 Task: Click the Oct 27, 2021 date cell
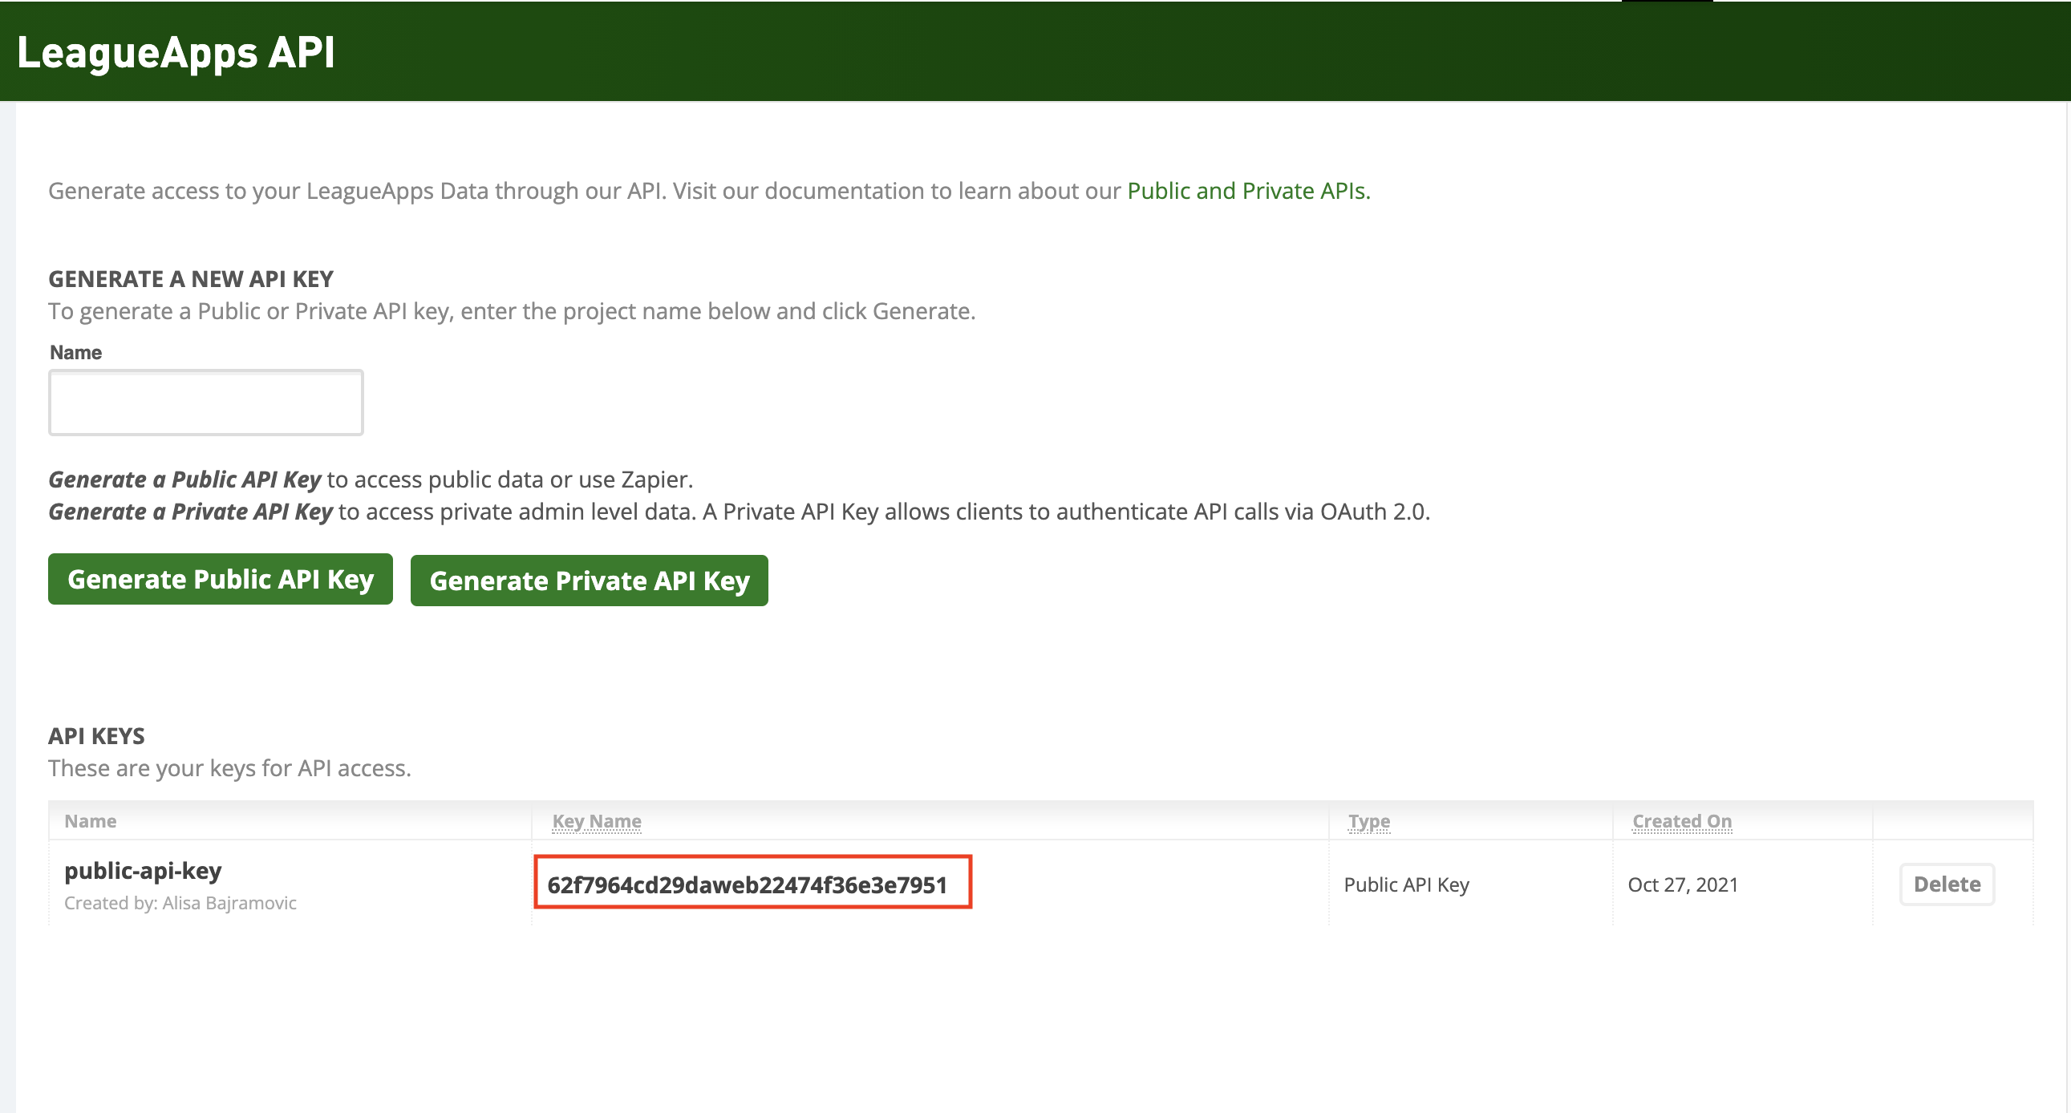(x=1683, y=884)
